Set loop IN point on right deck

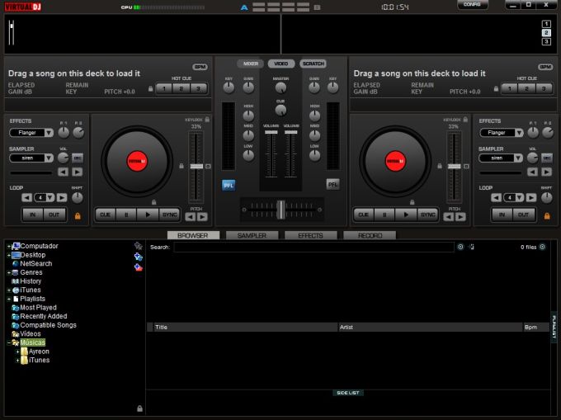502,215
